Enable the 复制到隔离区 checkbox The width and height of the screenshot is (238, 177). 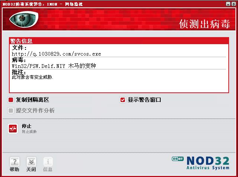[11, 100]
